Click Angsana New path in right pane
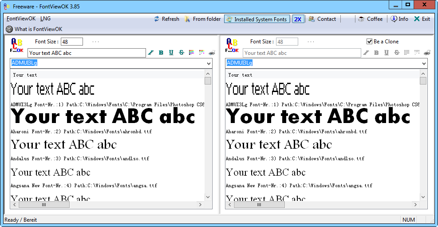The height and width of the screenshot is (227, 438). (x=299, y=185)
